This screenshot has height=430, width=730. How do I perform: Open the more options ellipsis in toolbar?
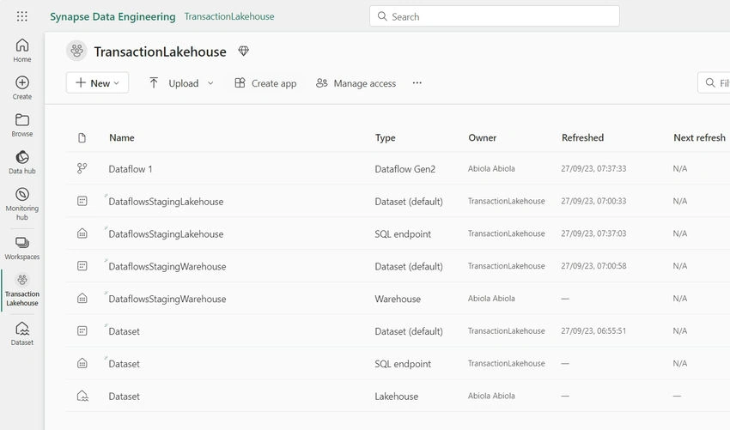pos(417,83)
